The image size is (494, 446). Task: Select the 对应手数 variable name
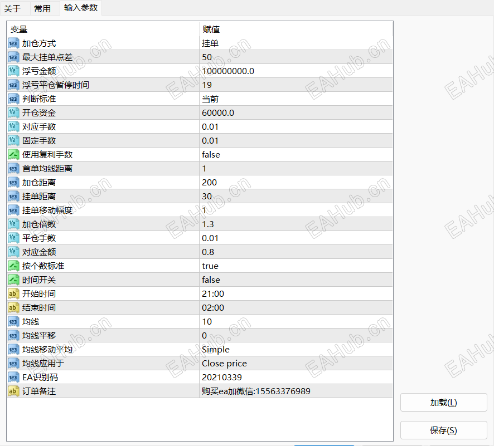(x=39, y=127)
